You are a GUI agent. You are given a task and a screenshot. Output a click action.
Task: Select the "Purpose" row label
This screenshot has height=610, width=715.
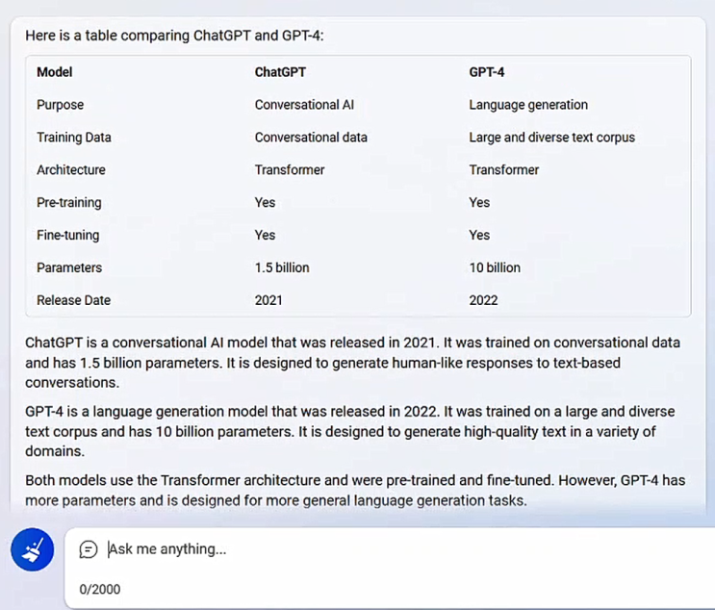coord(61,105)
